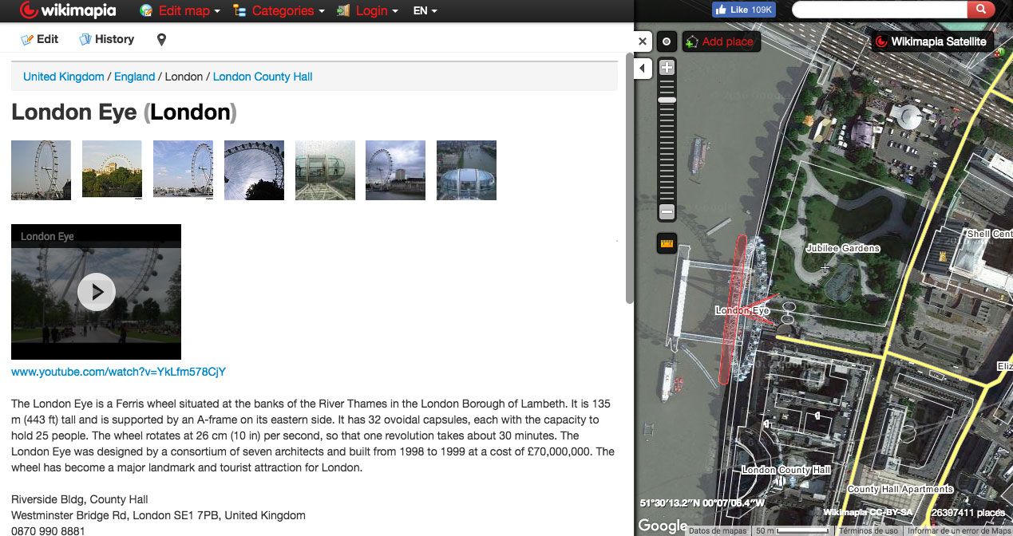Click the Add place button
1013x536 pixels.
720,41
